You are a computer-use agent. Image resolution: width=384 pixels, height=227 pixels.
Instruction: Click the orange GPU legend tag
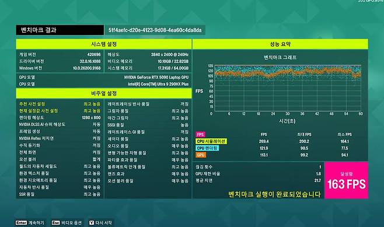(201, 155)
